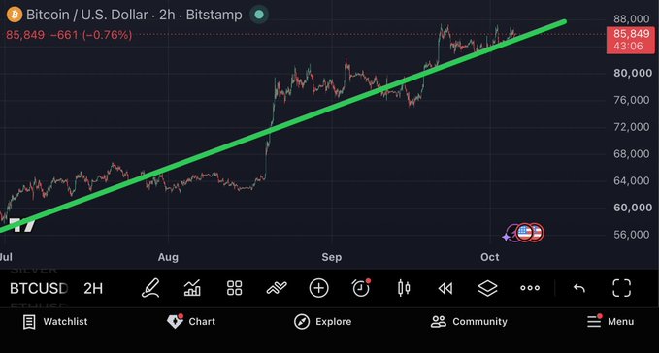Tap the plus circle add icon

[x=319, y=288]
